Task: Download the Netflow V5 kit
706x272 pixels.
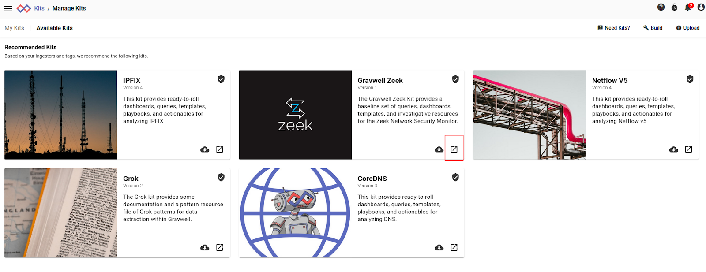Action: click(x=673, y=149)
